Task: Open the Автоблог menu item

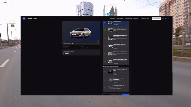Action: (x=136, y=19)
